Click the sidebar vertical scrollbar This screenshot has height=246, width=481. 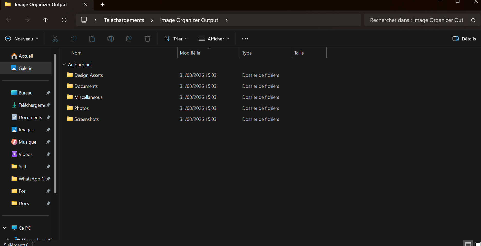[55, 124]
